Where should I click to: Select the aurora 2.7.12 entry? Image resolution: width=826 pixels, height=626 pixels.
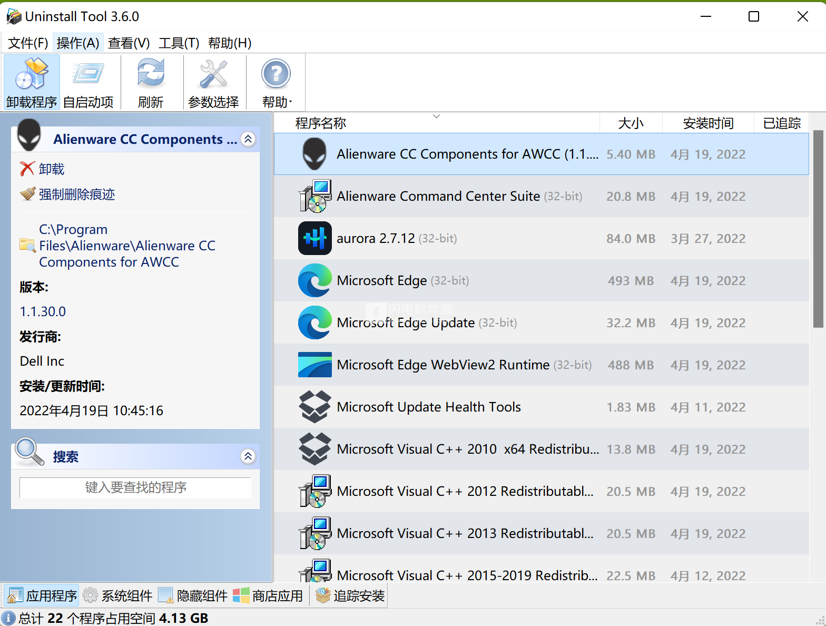click(x=542, y=238)
